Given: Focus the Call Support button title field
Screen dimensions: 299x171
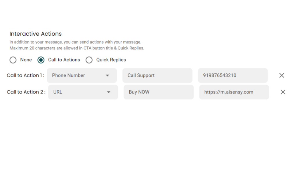Looking at the screenshot, I should (x=157, y=75).
